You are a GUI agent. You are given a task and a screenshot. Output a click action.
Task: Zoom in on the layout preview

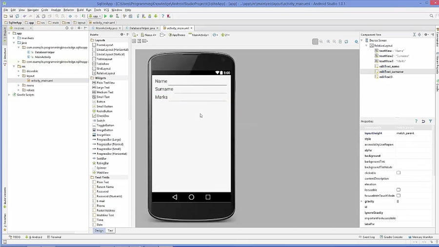pyautogui.click(x=328, y=41)
